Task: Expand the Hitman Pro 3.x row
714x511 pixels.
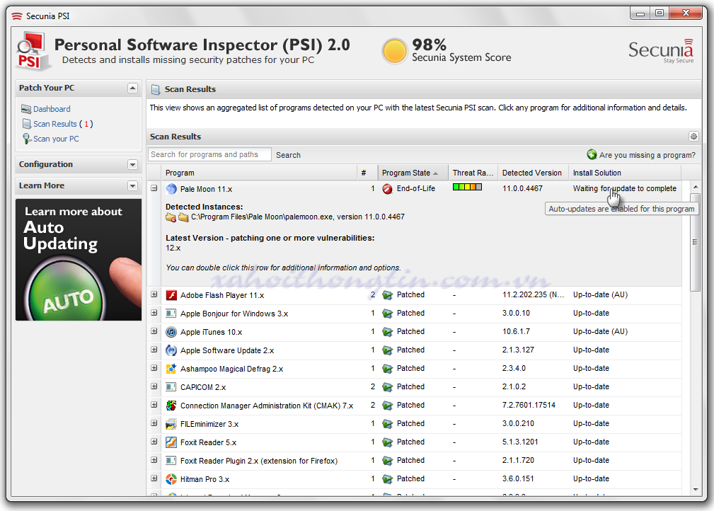Action: [154, 478]
